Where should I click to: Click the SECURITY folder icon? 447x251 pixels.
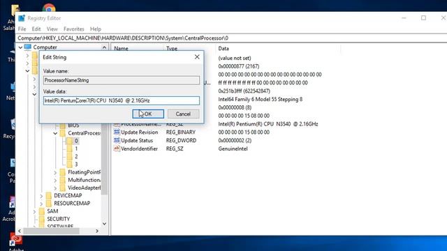[x=42, y=219]
